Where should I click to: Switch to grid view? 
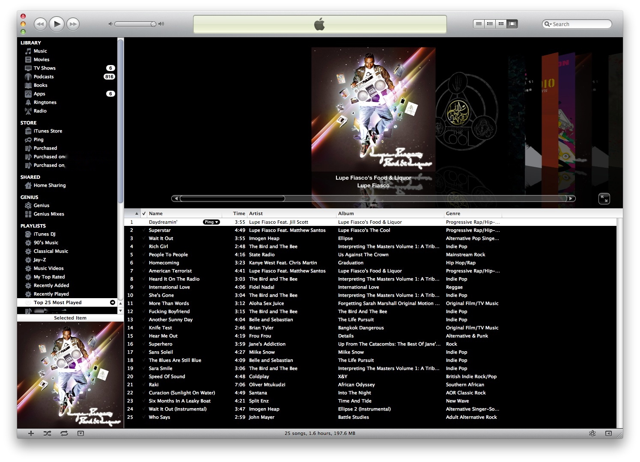tap(501, 24)
